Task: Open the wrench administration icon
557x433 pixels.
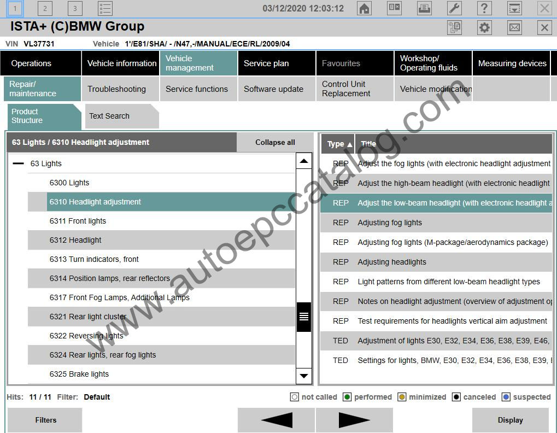Action: 454,8
